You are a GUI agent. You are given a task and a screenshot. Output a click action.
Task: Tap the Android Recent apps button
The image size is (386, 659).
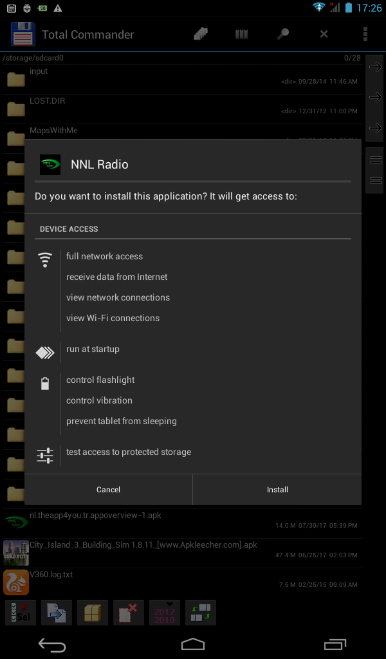tap(335, 644)
